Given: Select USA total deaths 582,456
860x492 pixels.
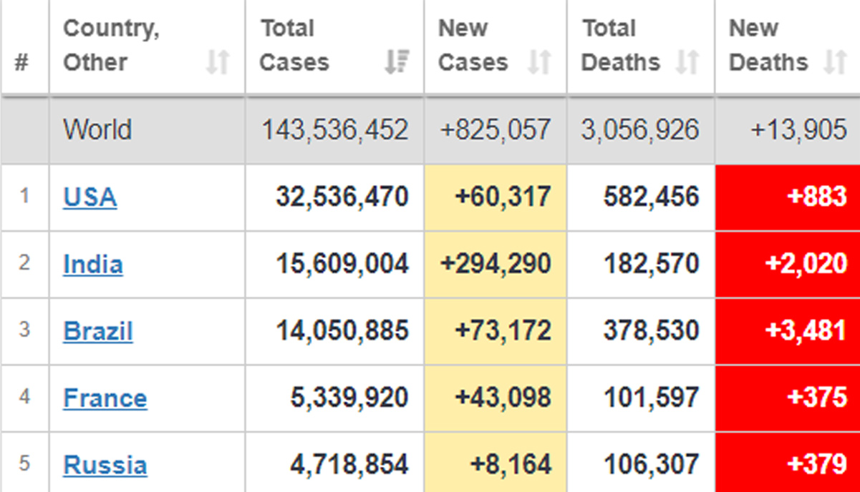Looking at the screenshot, I should (652, 197).
